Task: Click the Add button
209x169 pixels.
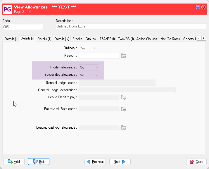Action: [14, 162]
